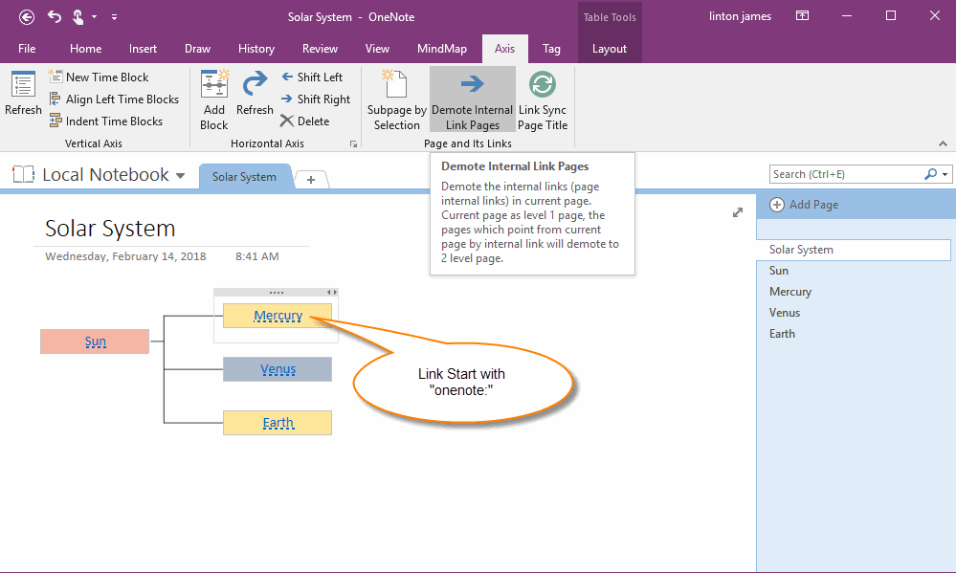Click the Back arrow in title bar
956x573 pixels.
coord(26,17)
